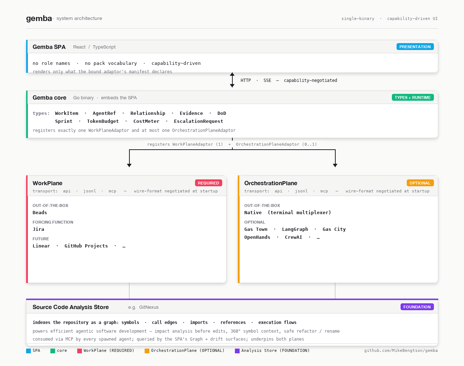Click 'Gas City' in OrchestrationPlane options

[x=334, y=229]
